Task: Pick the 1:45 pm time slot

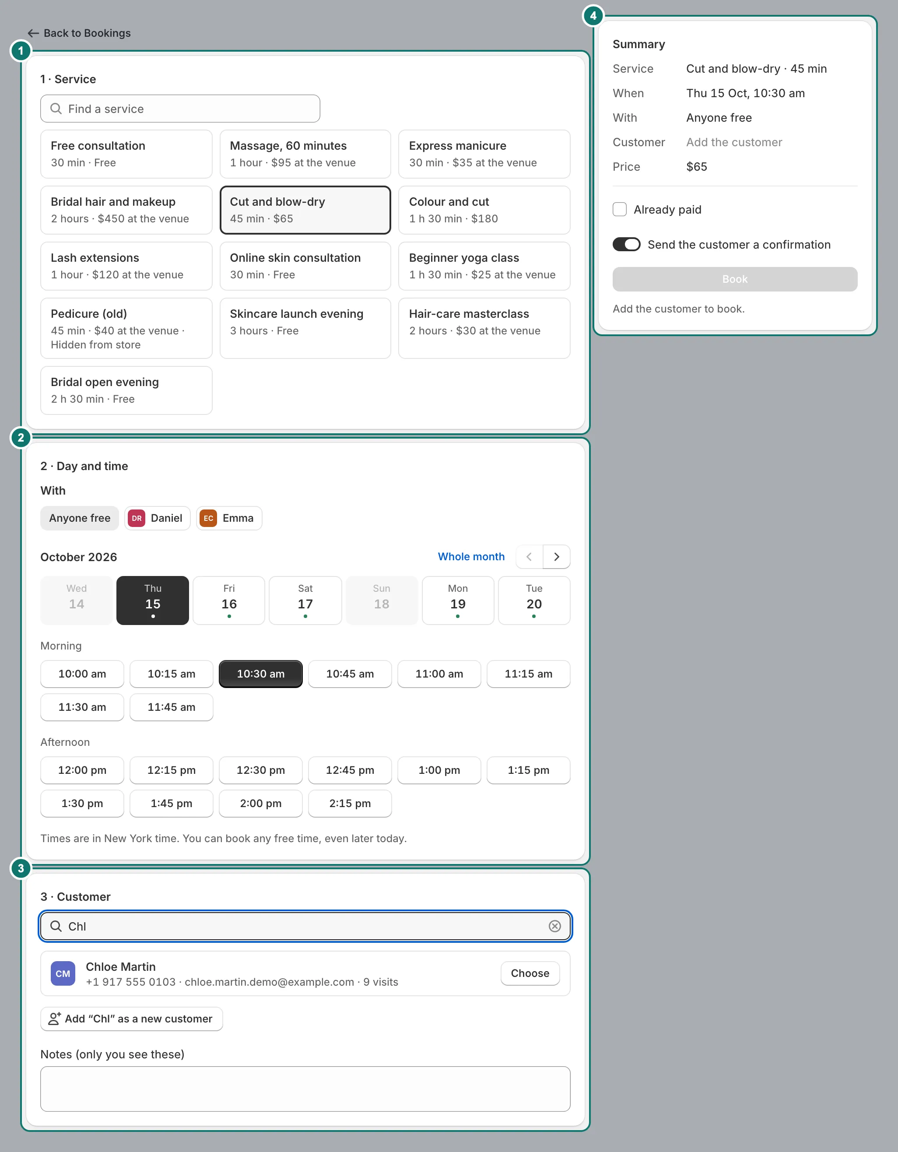Action: 172,803
